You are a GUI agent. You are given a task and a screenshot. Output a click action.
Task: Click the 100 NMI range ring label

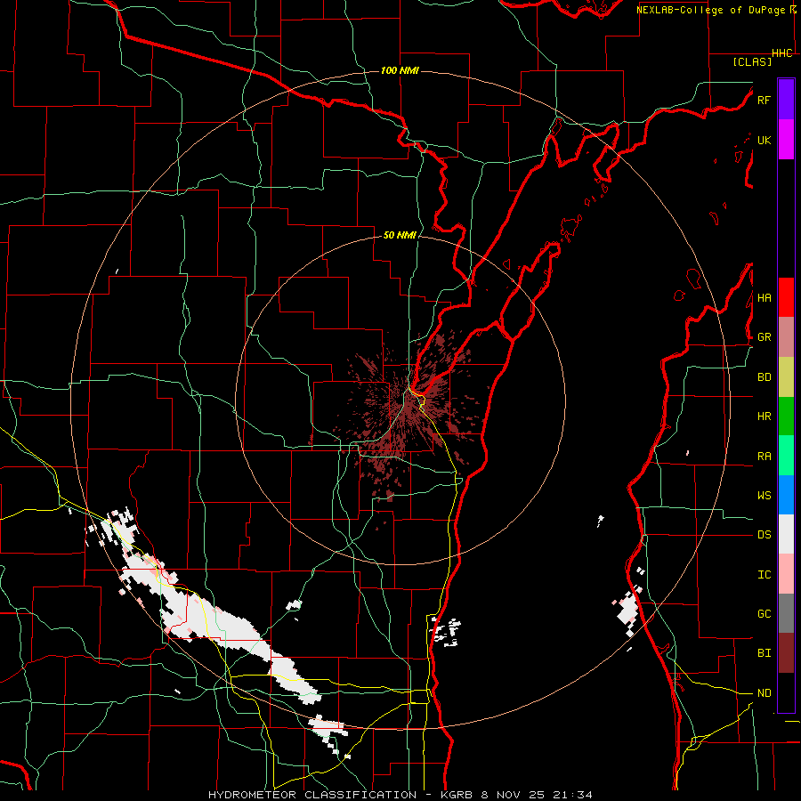[400, 70]
